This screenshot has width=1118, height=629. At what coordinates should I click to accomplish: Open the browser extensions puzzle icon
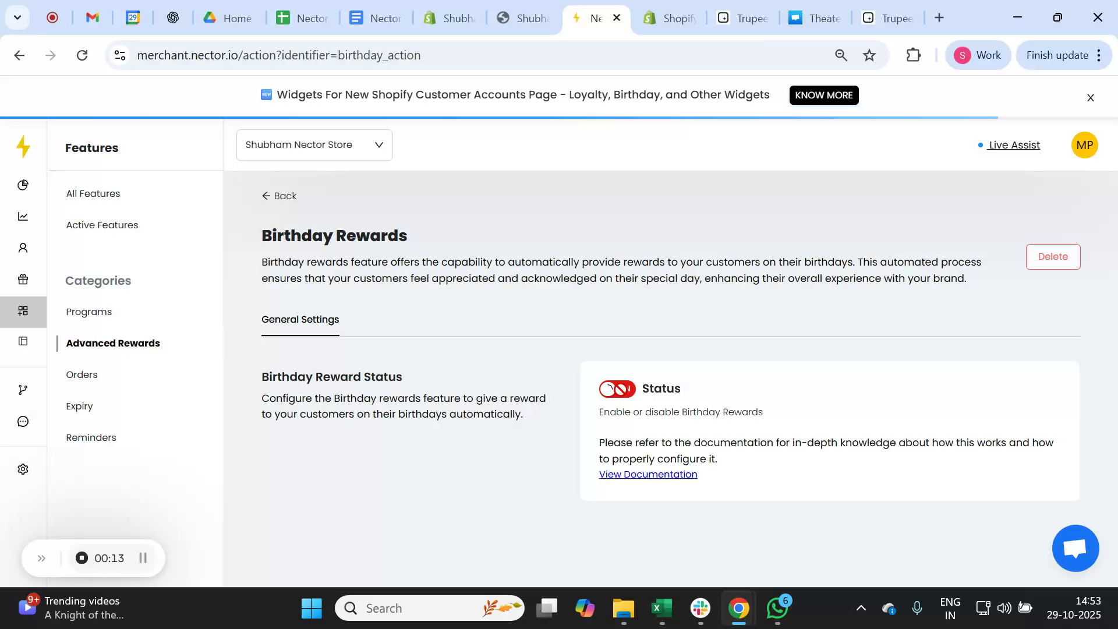pos(913,55)
